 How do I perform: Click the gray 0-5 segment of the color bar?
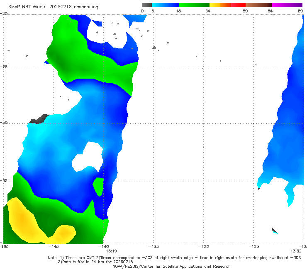tap(147, 5)
